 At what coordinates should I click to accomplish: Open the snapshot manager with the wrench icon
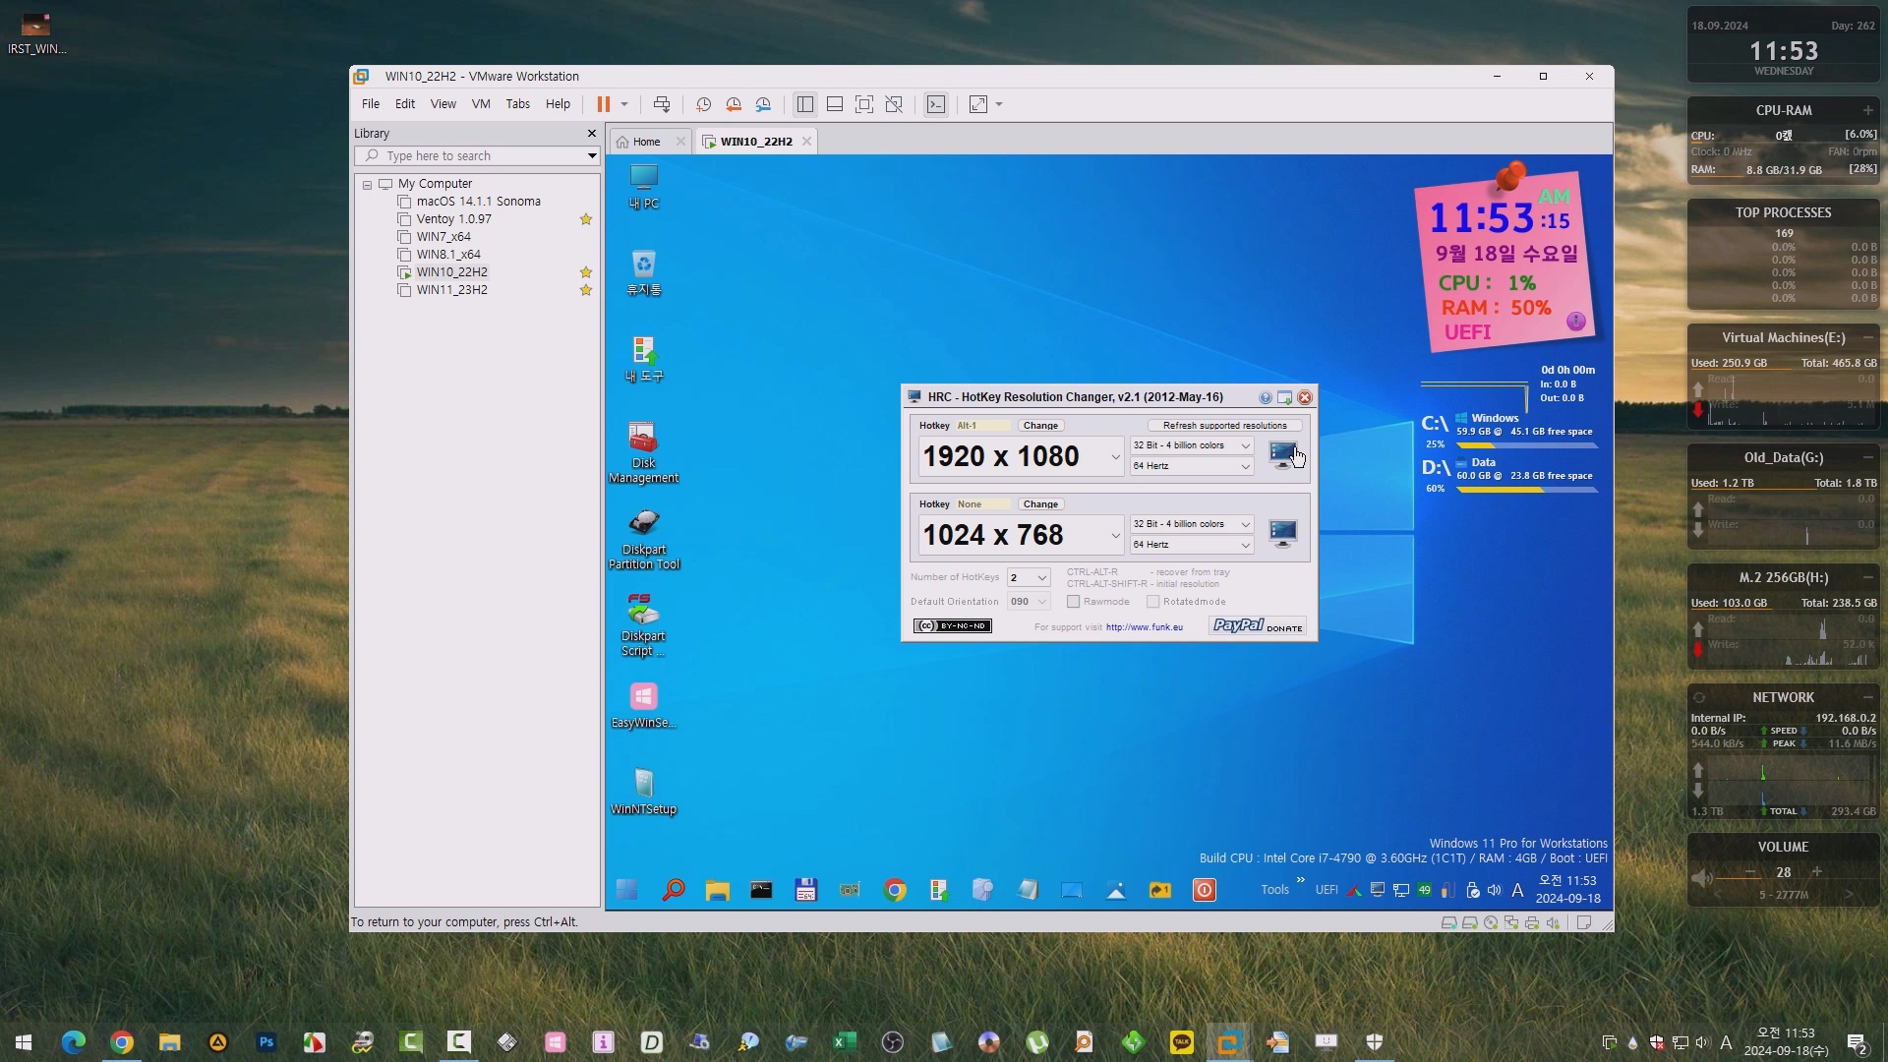click(x=763, y=104)
